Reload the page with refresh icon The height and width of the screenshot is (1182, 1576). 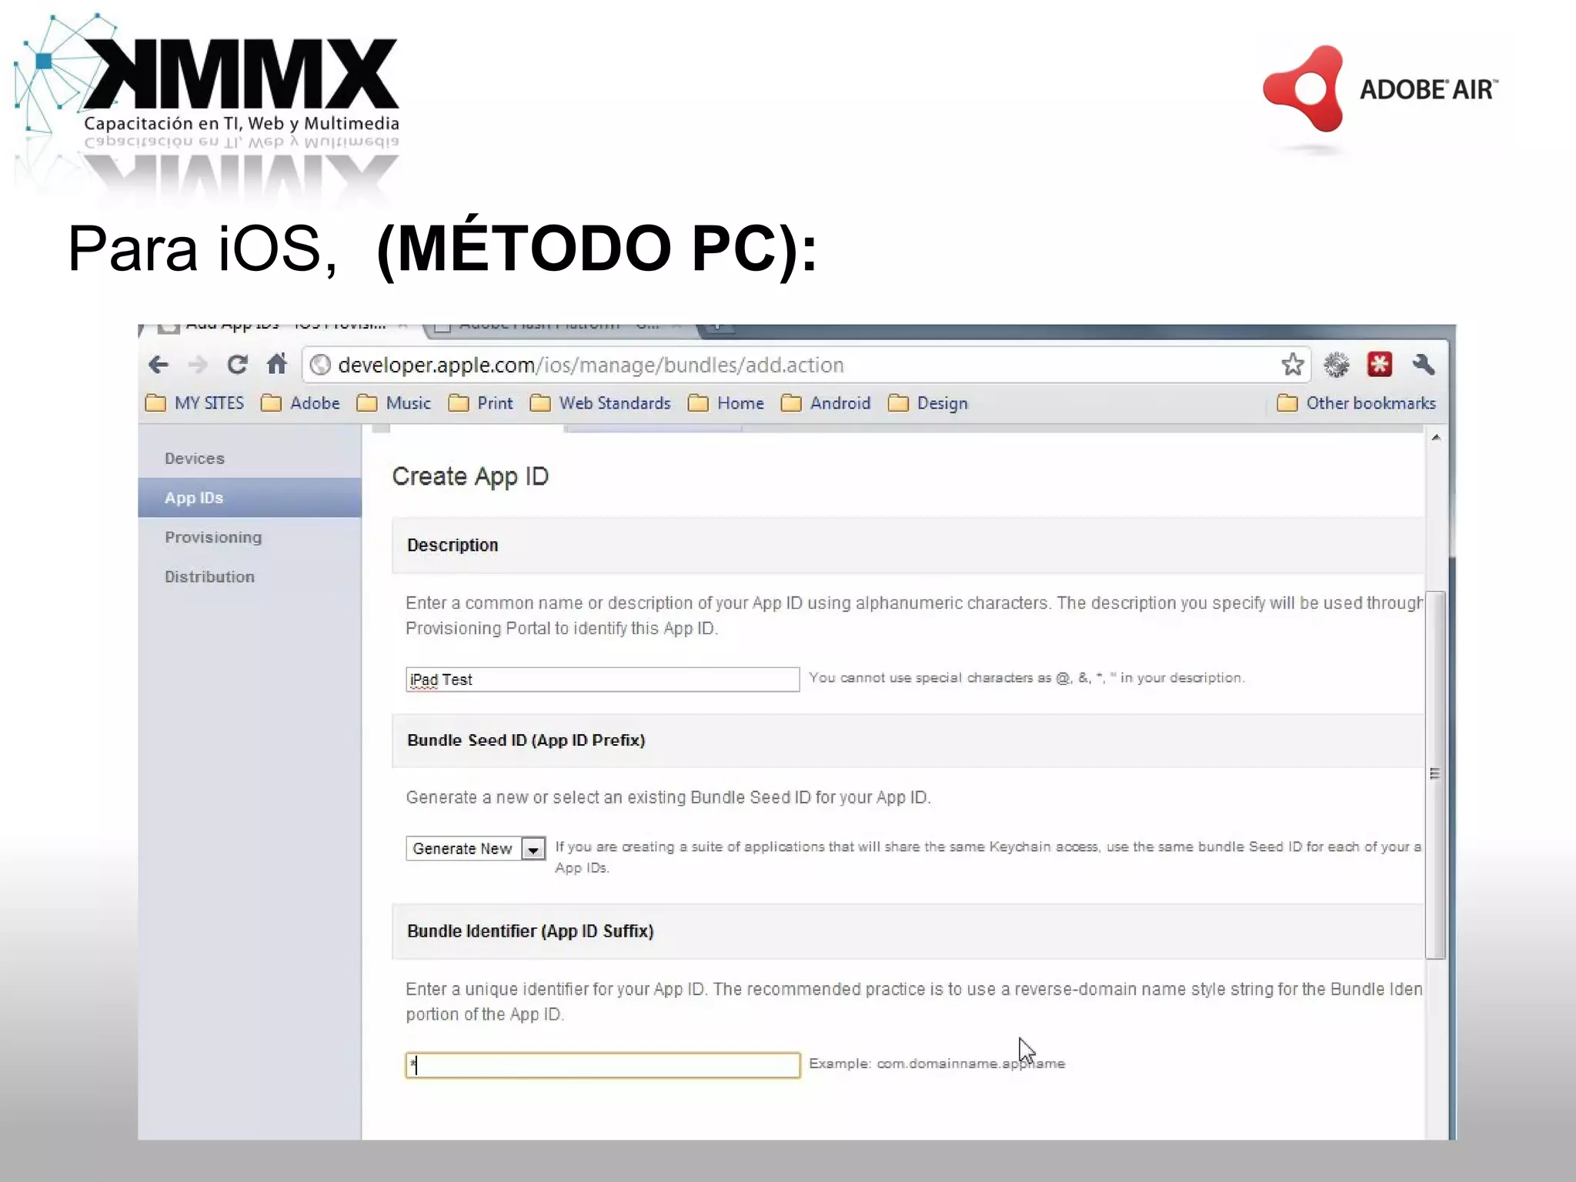coord(238,364)
